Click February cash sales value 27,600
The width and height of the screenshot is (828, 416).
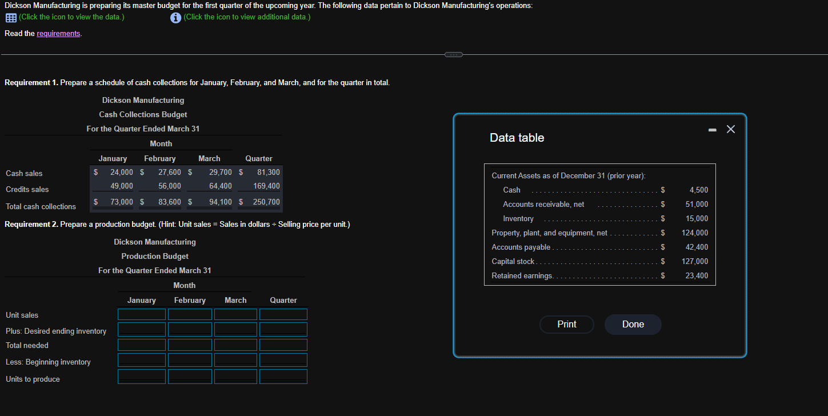[170, 172]
